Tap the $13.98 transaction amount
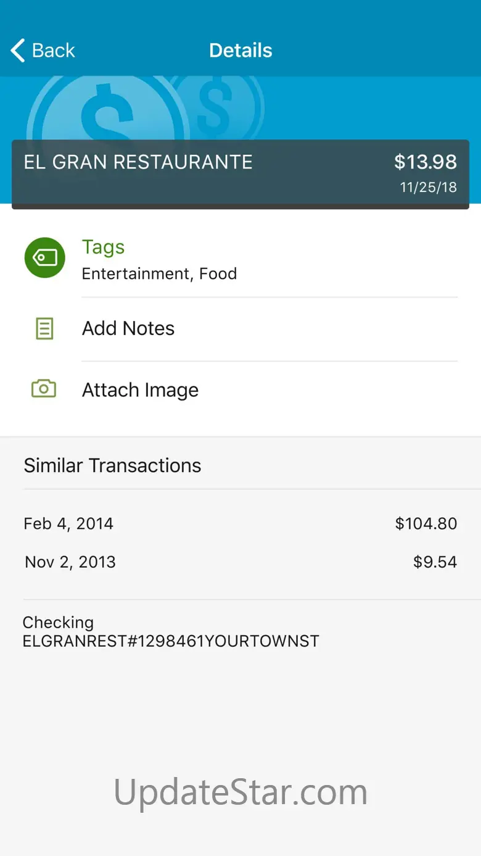The height and width of the screenshot is (856, 481). pyautogui.click(x=425, y=162)
